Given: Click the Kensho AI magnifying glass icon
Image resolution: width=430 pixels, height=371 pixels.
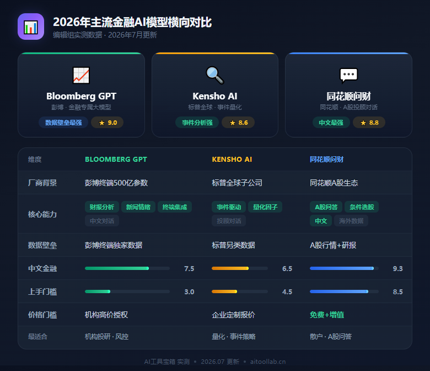Looking at the screenshot, I should (215, 75).
